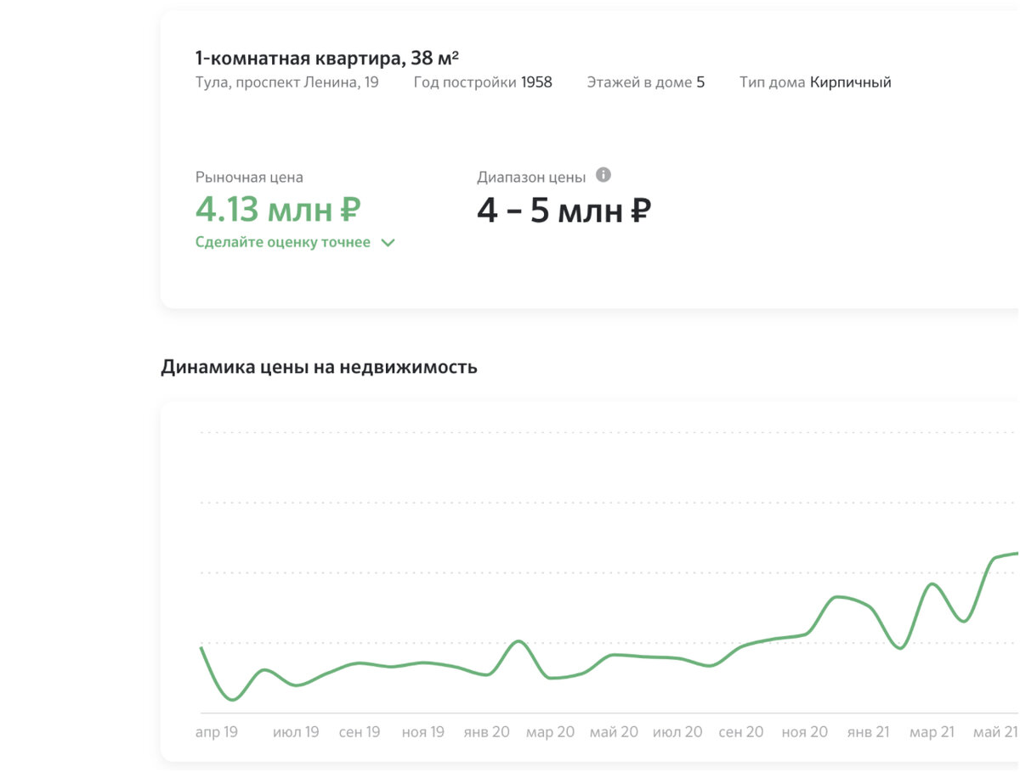Click the июл 20 axis label
The width and height of the screenshot is (1020, 772).
(677, 732)
